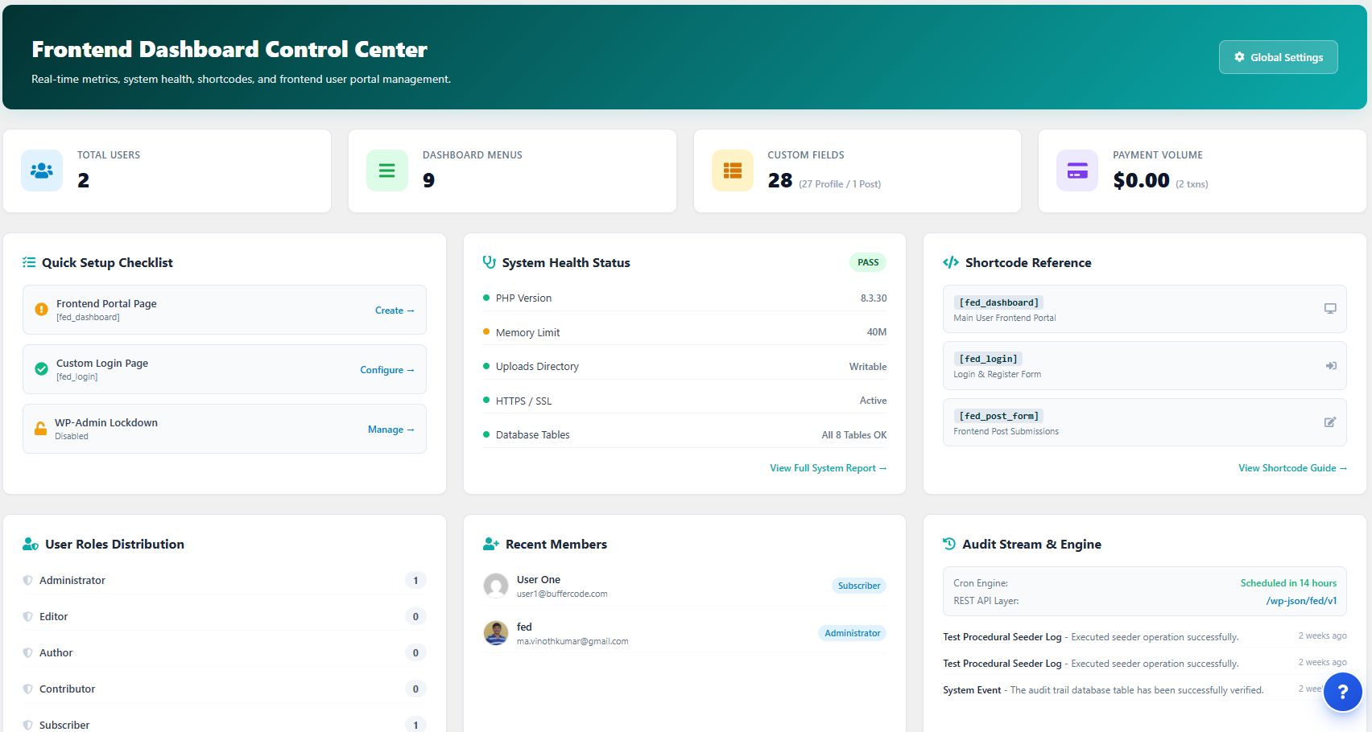Open Global Settings button
Viewport: 1372px width, 732px height.
click(x=1278, y=57)
